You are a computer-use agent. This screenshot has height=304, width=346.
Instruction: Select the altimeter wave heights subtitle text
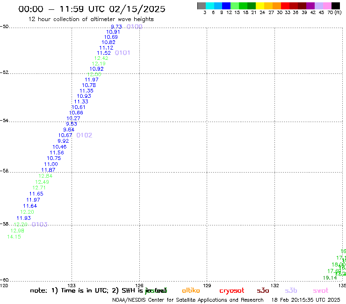pyautogui.click(x=122, y=19)
